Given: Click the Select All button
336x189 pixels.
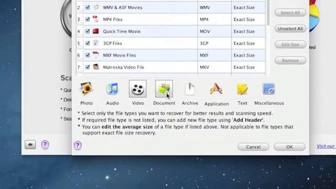Looking at the screenshot, I should [x=290, y=13].
